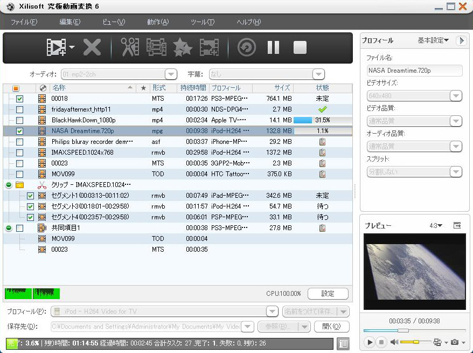Screen dimensions: 473x353
Task: Check the BlackHawkDown_1080p checkbox
Action: click(x=20, y=120)
